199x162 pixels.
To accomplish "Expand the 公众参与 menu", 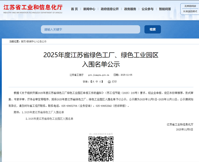I will coord(147,9).
